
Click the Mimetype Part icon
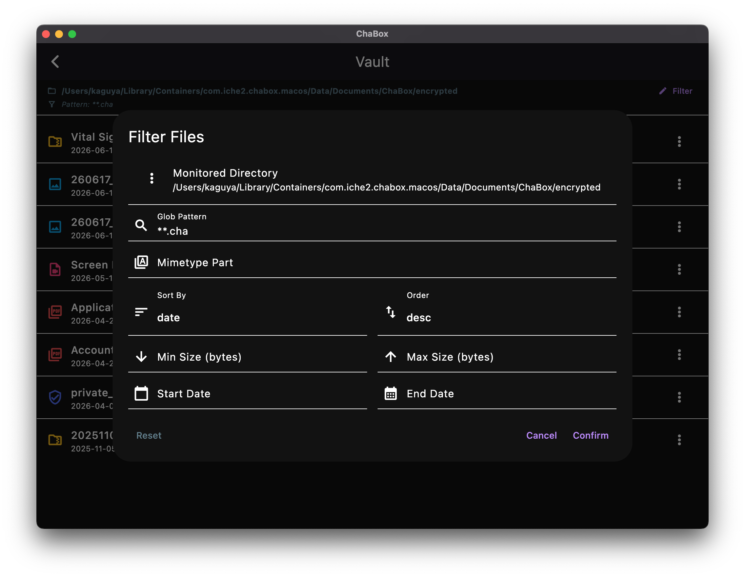141,262
